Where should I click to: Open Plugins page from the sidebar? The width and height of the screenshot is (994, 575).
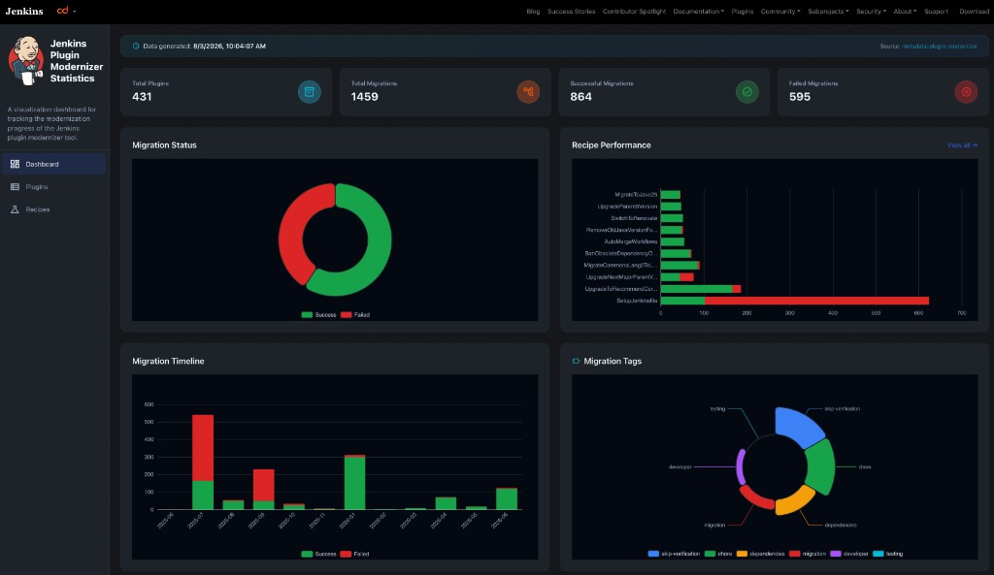pyautogui.click(x=54, y=187)
